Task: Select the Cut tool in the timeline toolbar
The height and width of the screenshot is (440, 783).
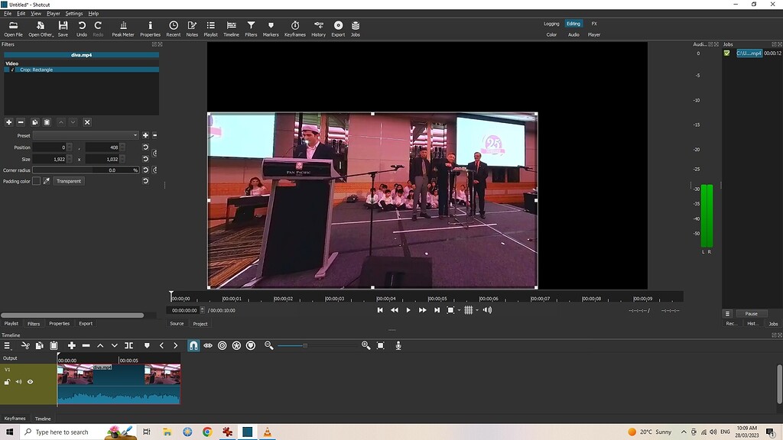Action: click(24, 345)
